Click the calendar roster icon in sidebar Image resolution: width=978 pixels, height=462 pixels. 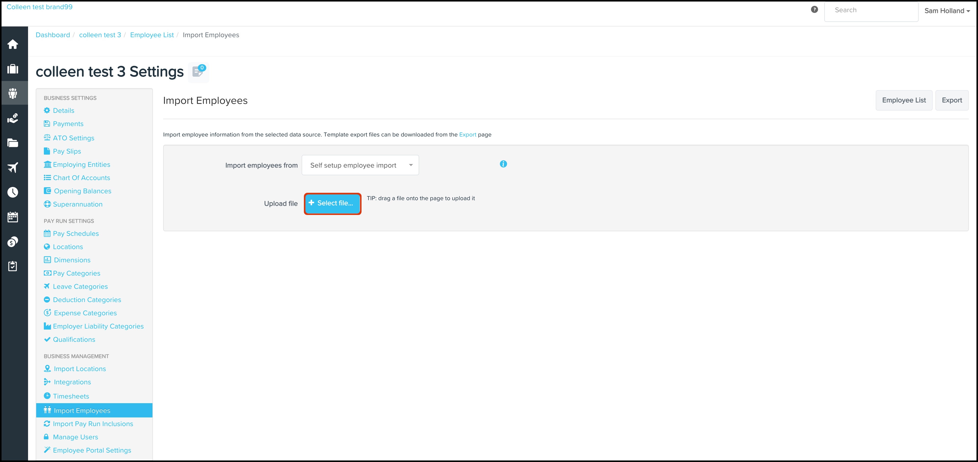pyautogui.click(x=13, y=217)
